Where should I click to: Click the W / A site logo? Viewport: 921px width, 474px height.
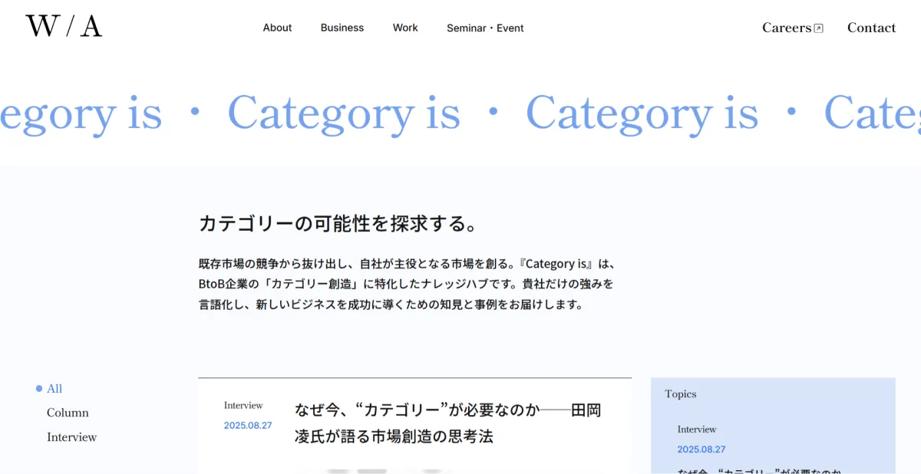64,27
